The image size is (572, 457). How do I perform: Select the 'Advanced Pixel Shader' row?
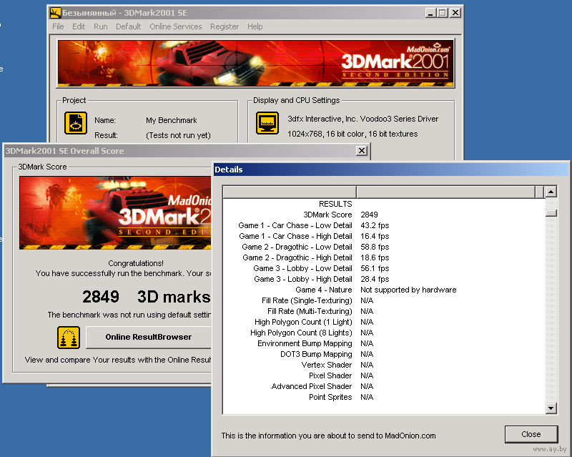tap(384, 386)
